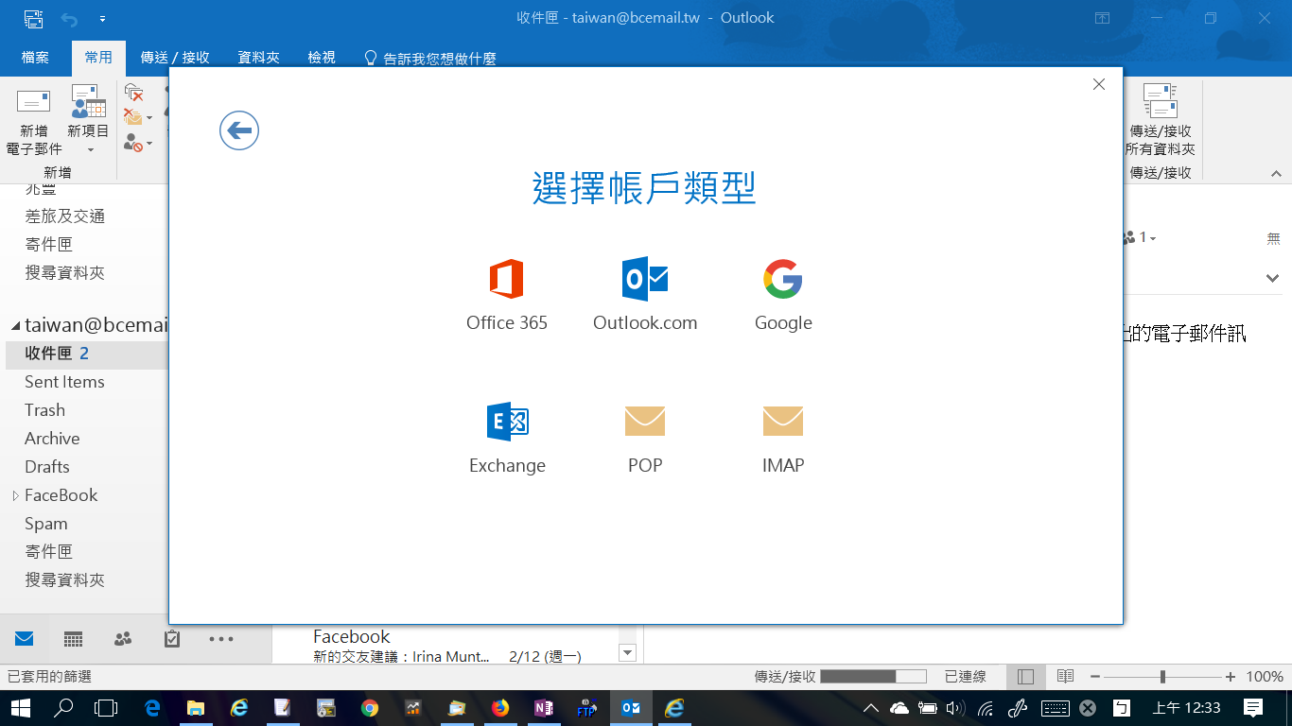Choose Outlook.com account type
The height and width of the screenshot is (726, 1292).
coord(645,280)
